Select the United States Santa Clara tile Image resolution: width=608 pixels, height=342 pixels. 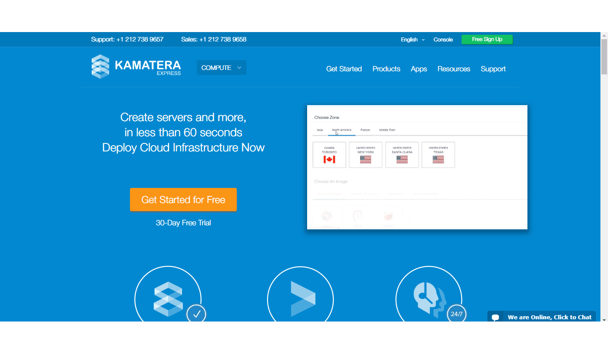[x=402, y=155]
